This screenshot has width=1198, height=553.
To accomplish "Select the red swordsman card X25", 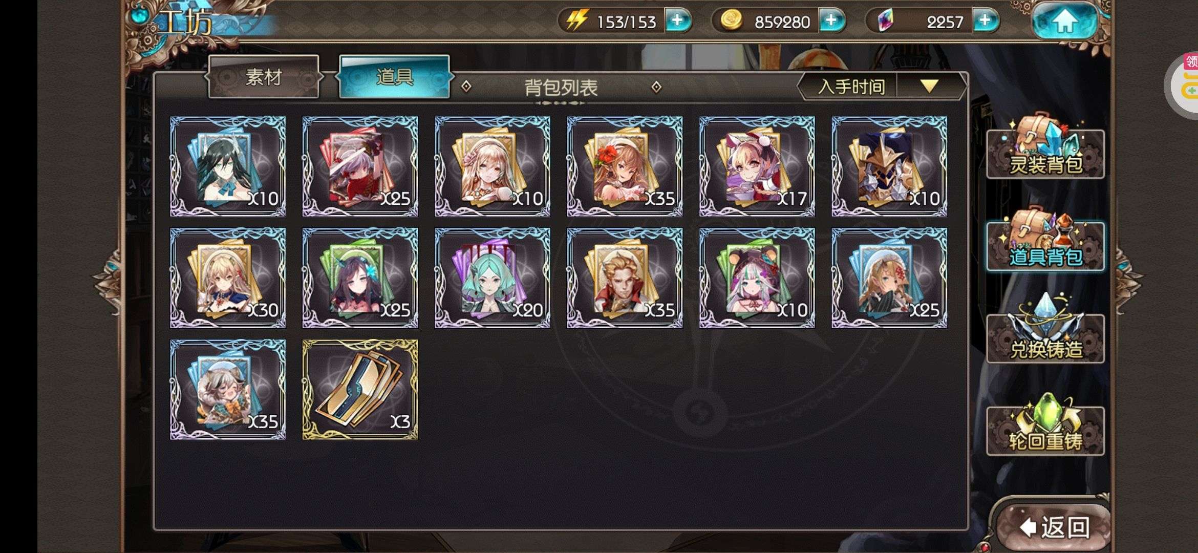I will point(360,166).
